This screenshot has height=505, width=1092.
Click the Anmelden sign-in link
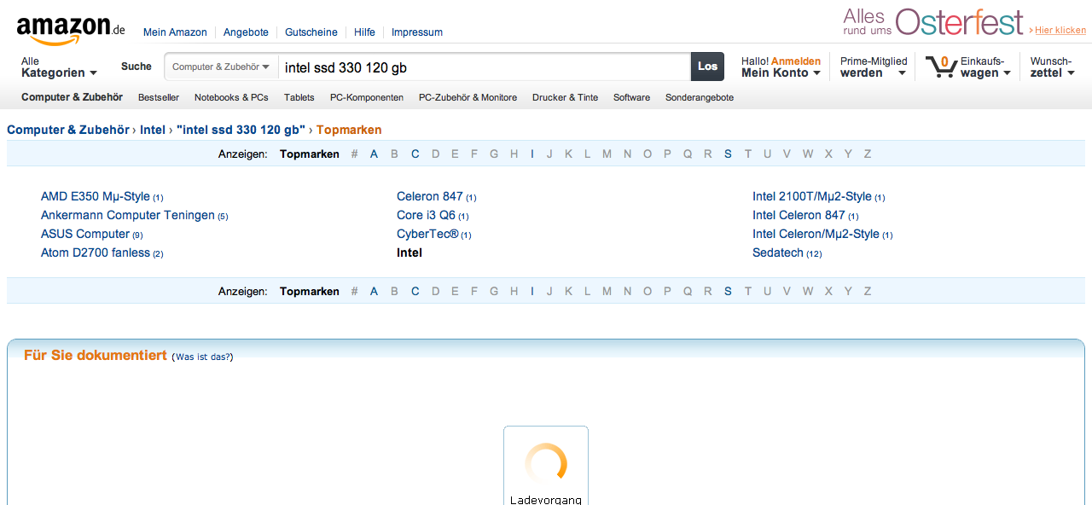795,61
